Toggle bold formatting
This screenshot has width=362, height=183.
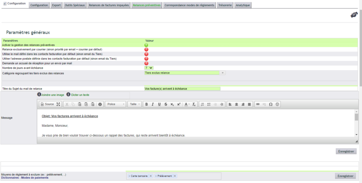pos(147,104)
